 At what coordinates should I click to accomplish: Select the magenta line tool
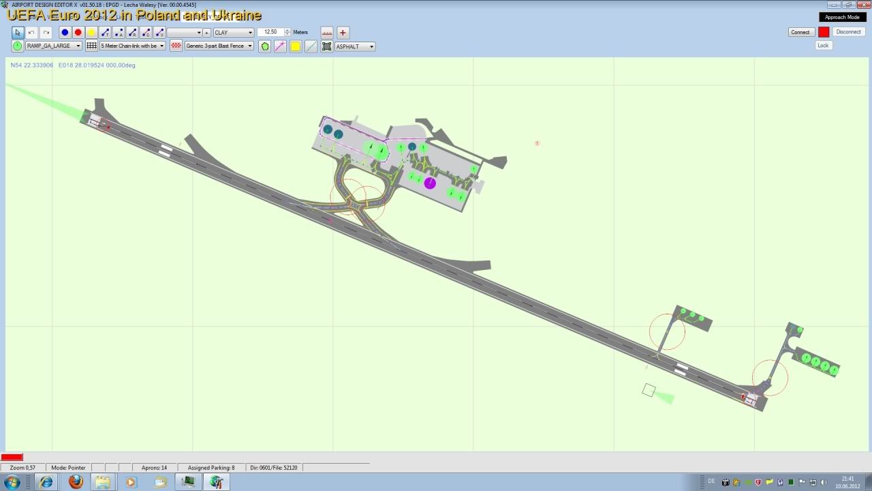click(x=280, y=46)
